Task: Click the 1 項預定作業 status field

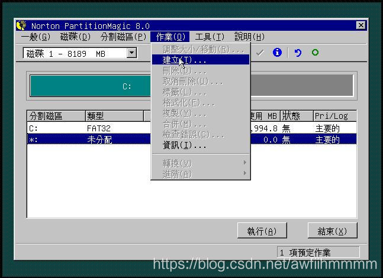Action: tap(318, 253)
